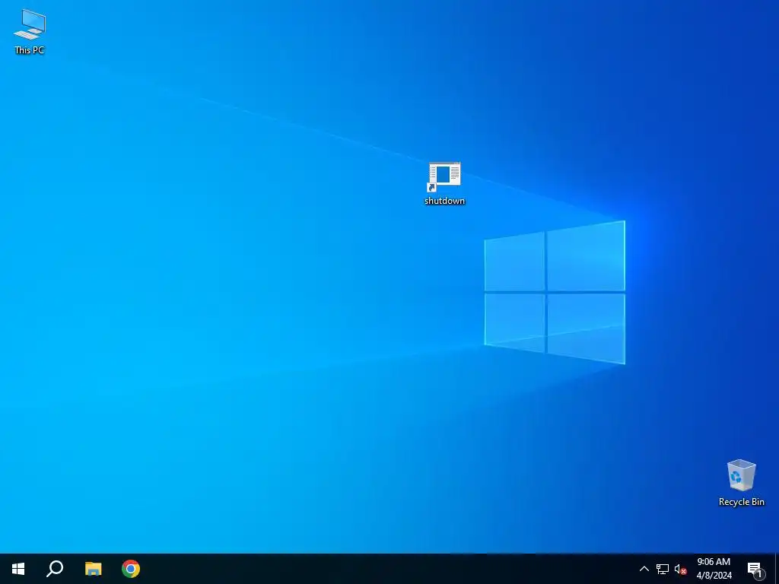The image size is (779, 584).
Task: Show hidden system tray icons
Action: [644, 569]
